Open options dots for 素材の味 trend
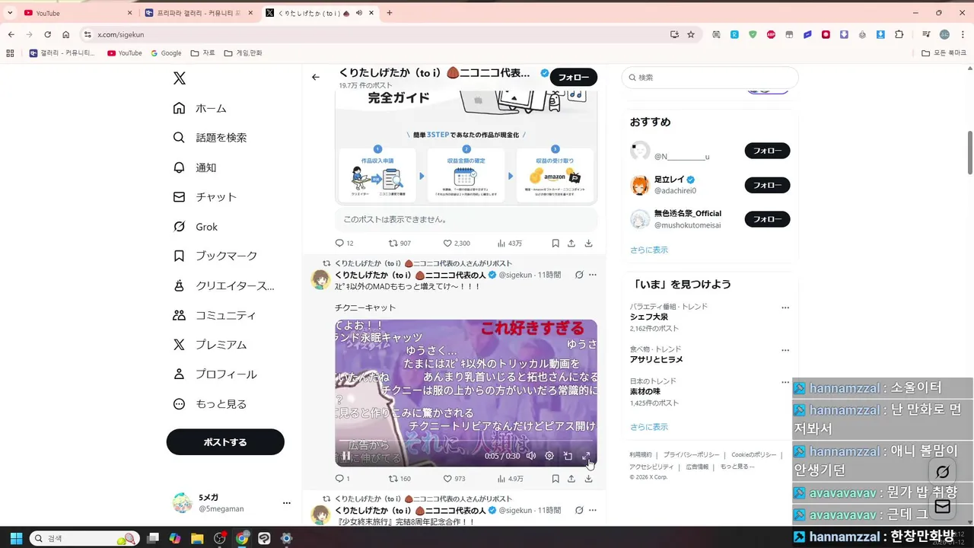Viewport: 974px width, 548px height. pos(785,382)
